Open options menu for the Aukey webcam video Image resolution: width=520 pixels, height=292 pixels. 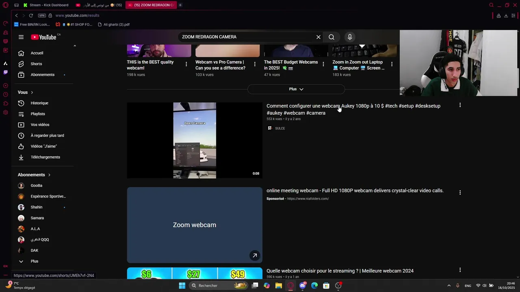(x=460, y=105)
